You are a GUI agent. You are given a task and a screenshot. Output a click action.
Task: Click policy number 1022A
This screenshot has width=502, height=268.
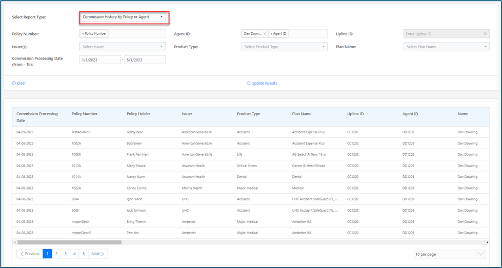tap(76, 188)
